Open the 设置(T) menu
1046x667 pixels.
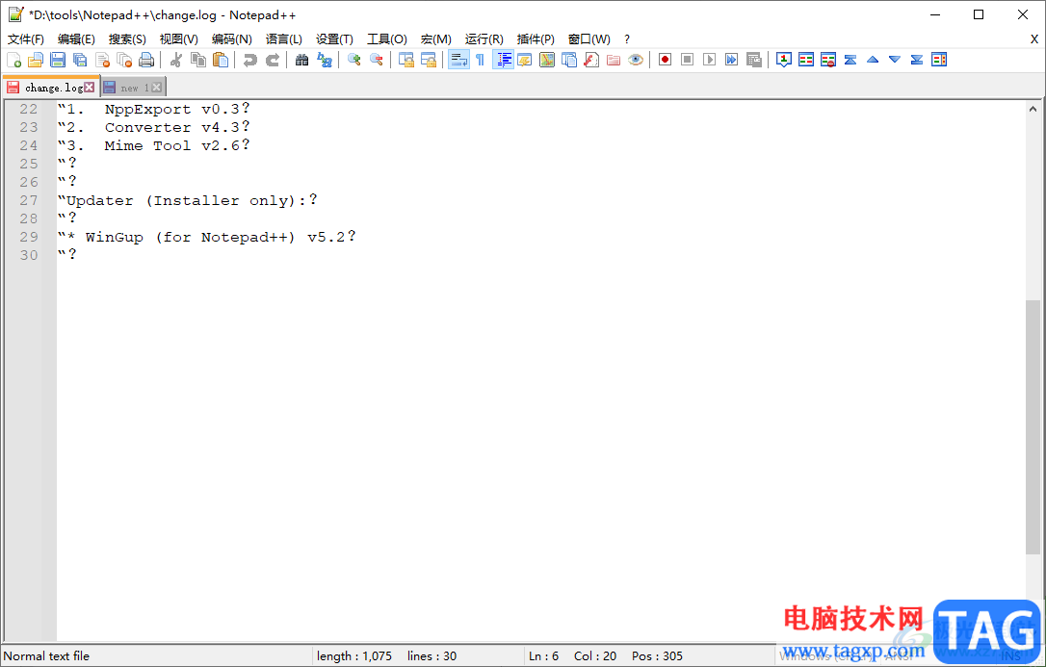pos(334,39)
